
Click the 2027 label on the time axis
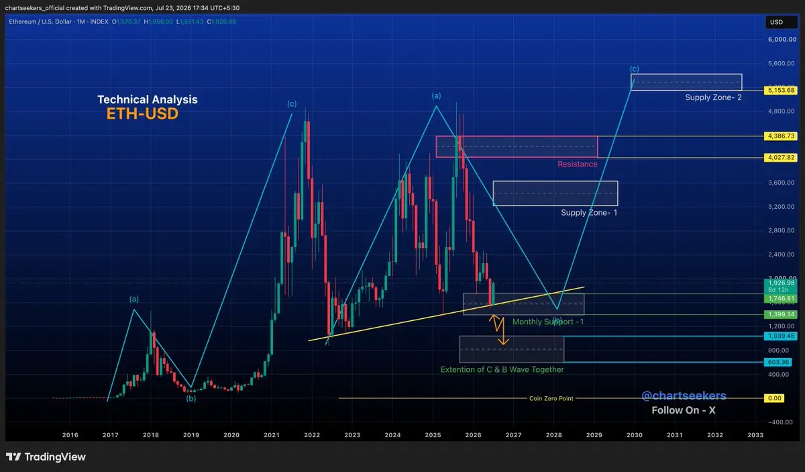tap(514, 435)
